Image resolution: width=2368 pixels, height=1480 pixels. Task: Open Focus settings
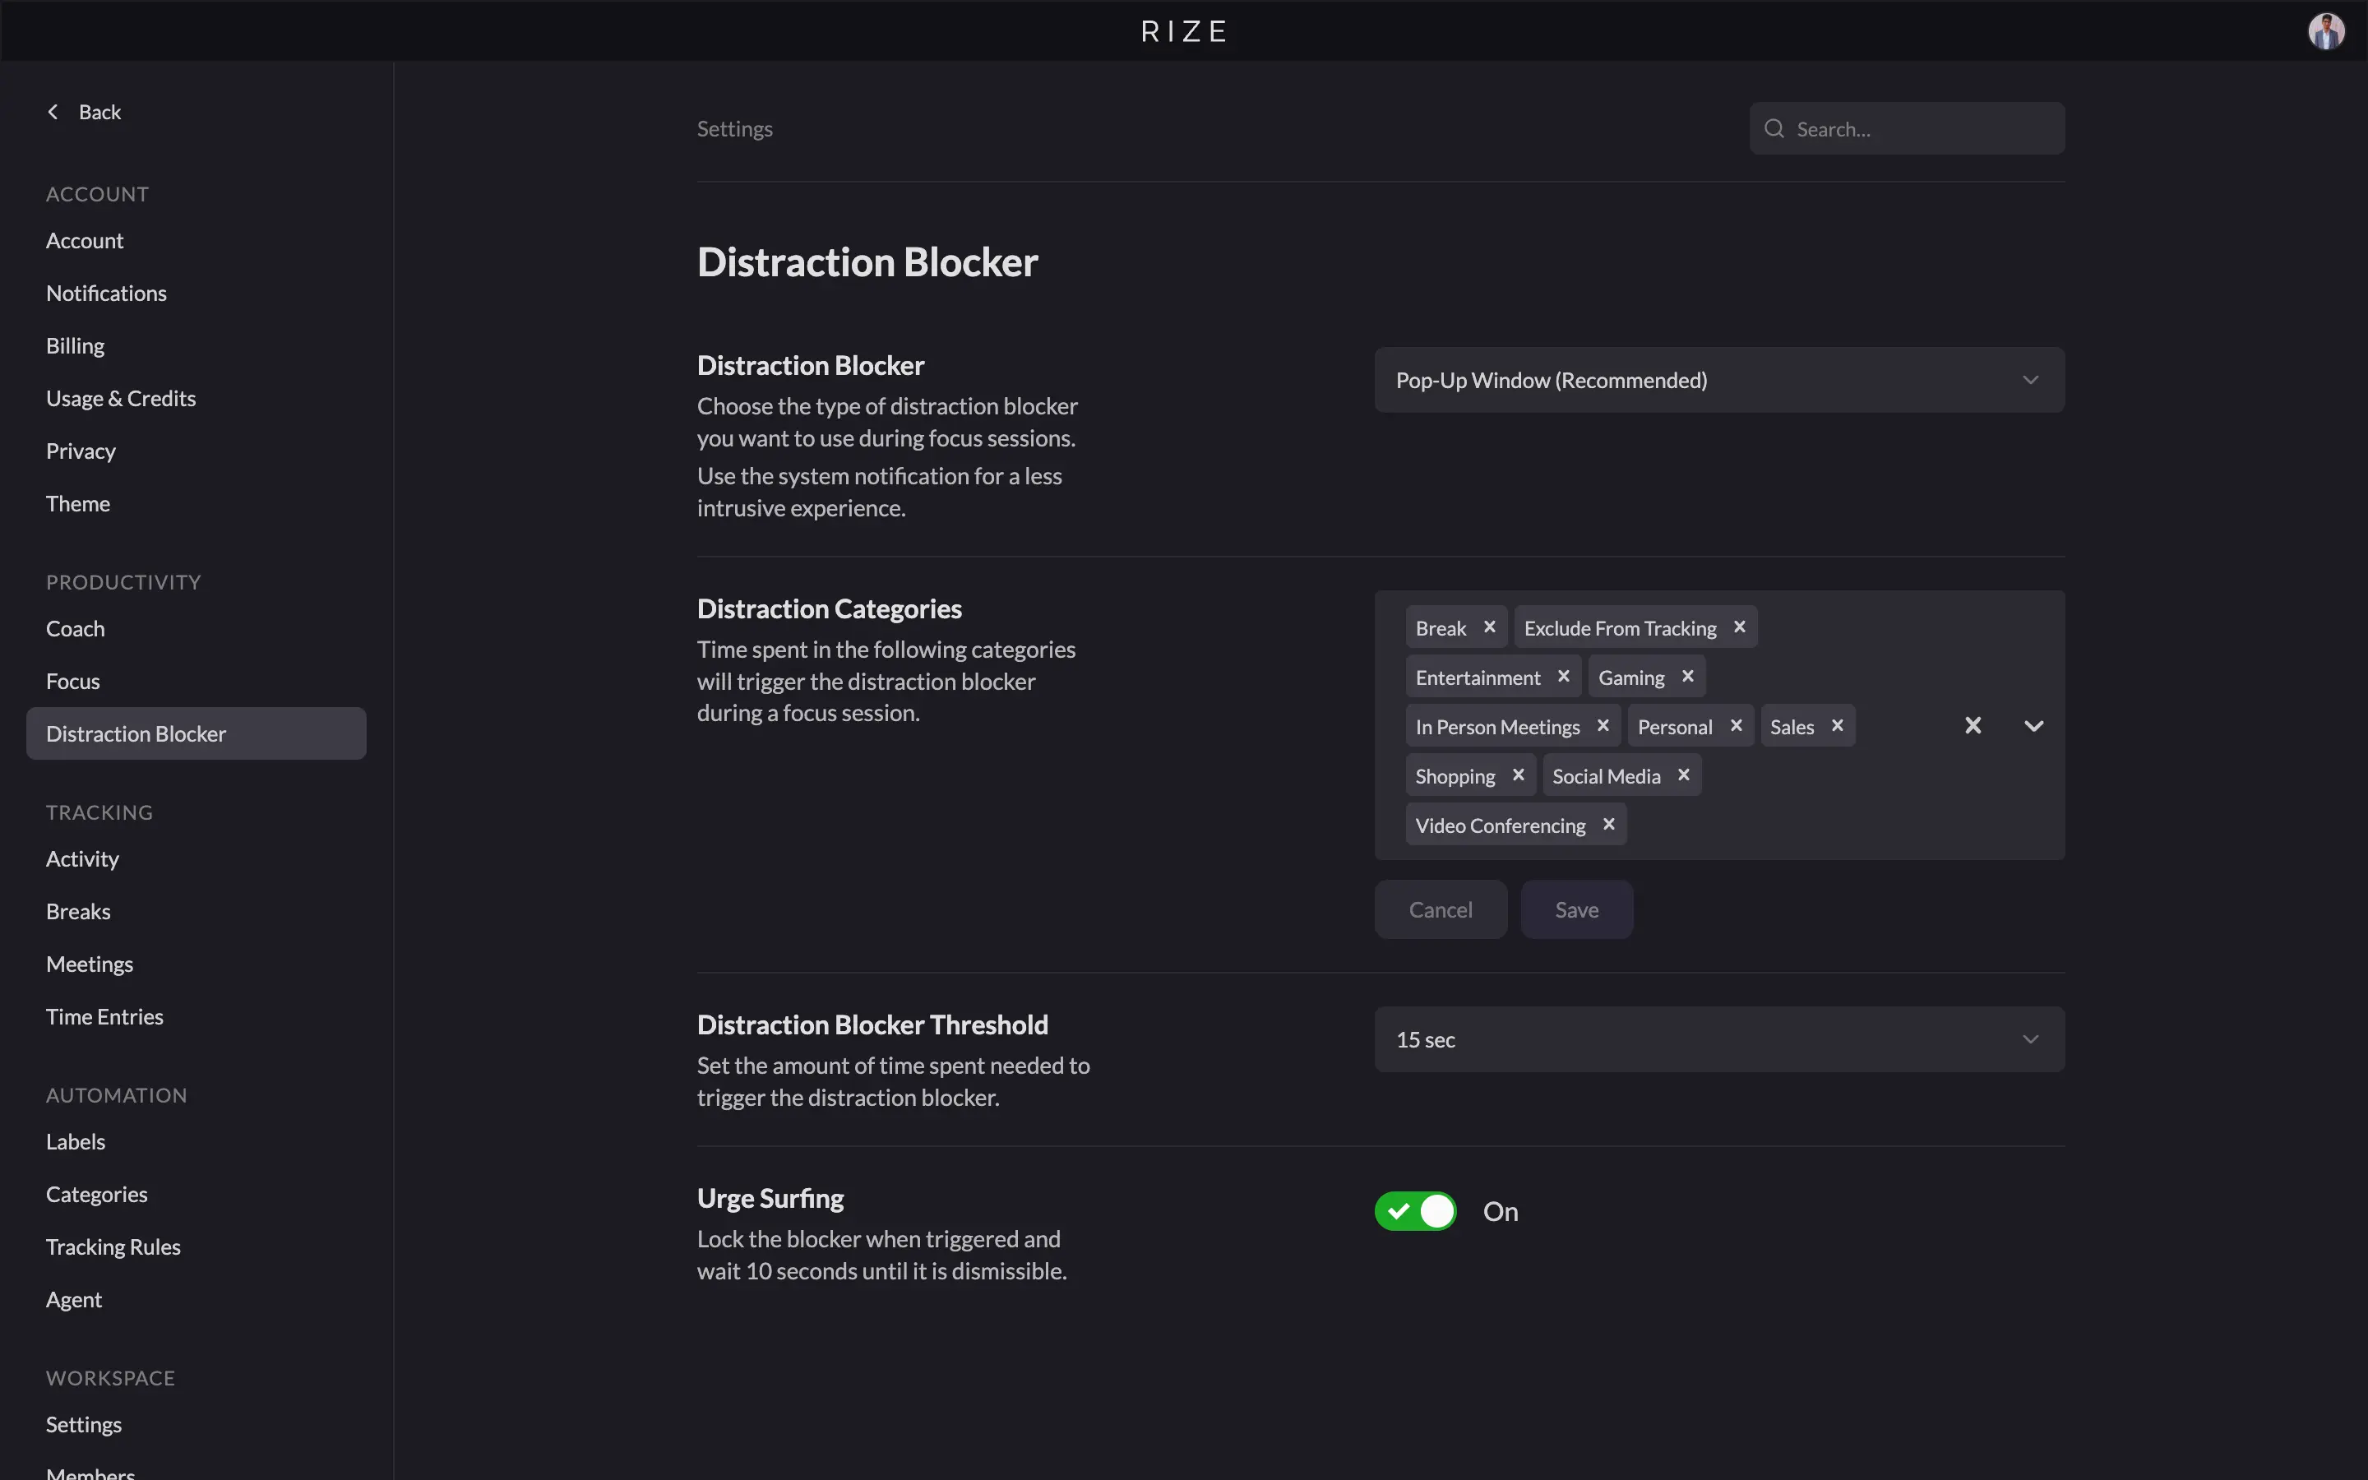coord(72,682)
